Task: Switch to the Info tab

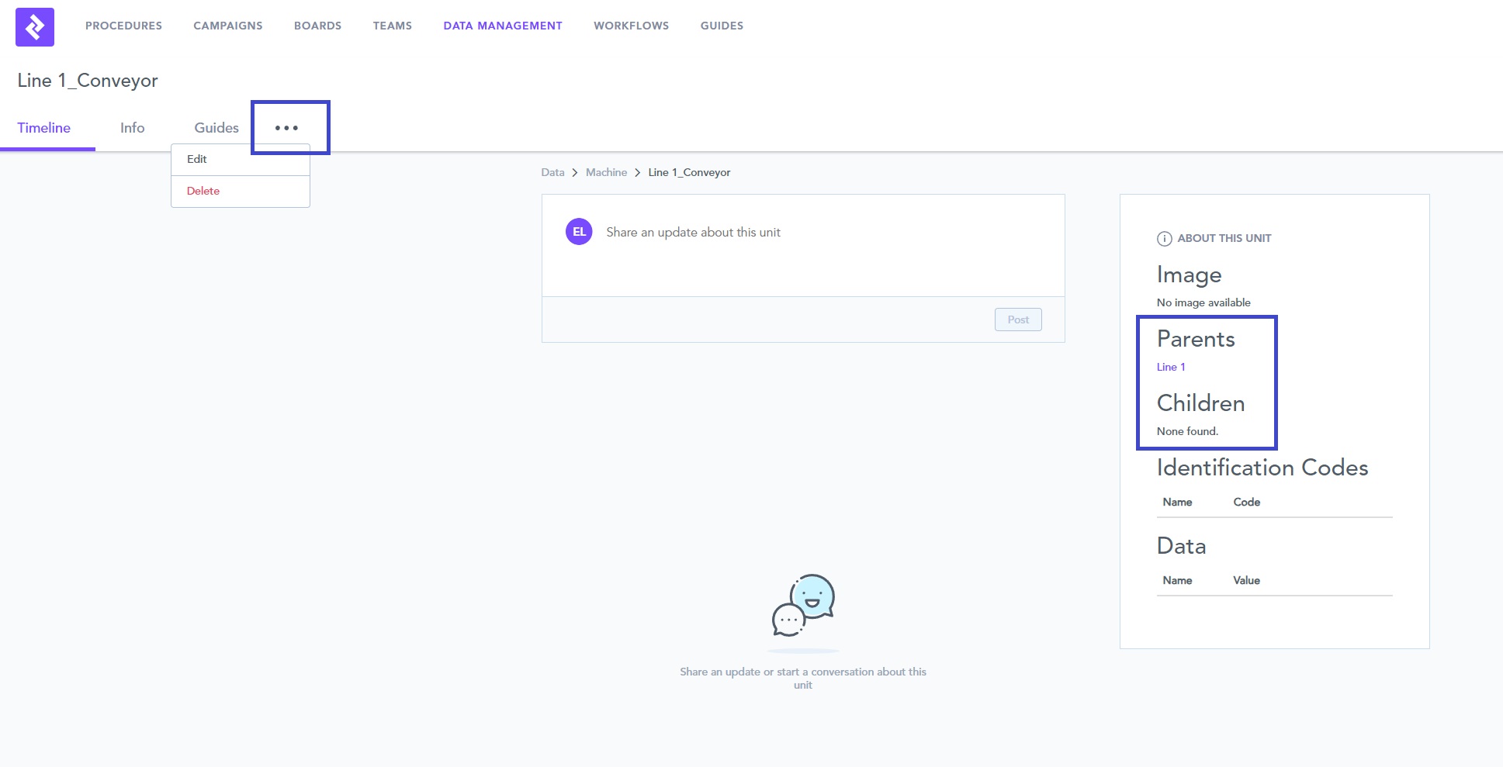Action: [132, 128]
